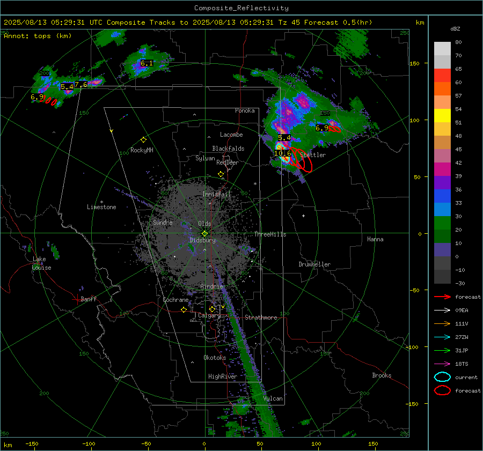Click the 6.9 label north of Stettler

(x=322, y=128)
